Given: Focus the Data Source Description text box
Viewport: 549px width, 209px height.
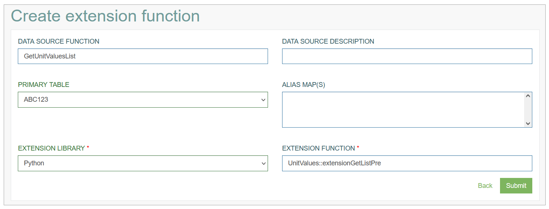Looking at the screenshot, I should (x=407, y=56).
